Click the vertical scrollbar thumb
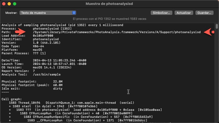Screen dimensions: 219x123 pos(217,27)
